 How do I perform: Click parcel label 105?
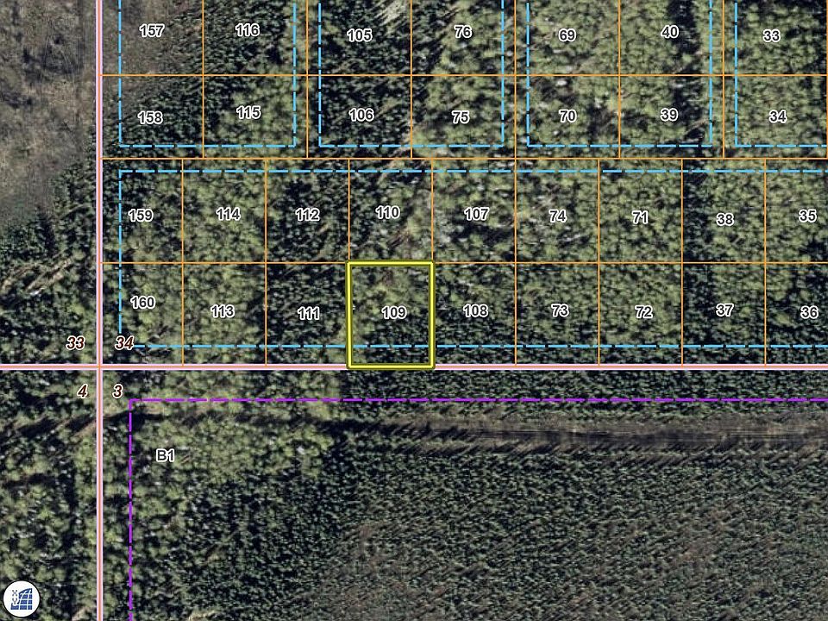click(360, 35)
